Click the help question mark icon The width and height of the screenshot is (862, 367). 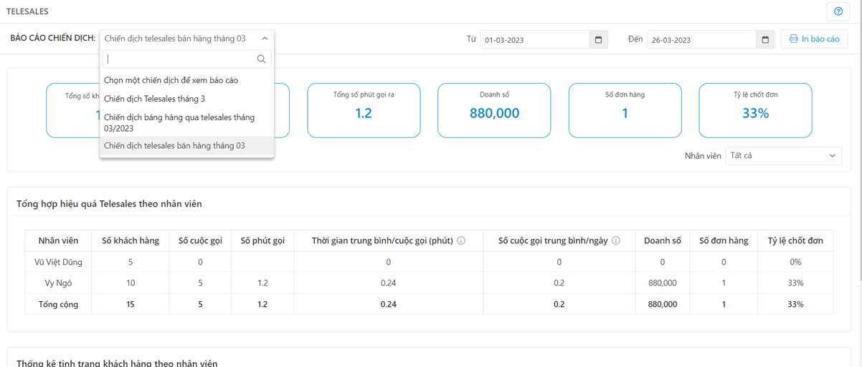pos(838,11)
